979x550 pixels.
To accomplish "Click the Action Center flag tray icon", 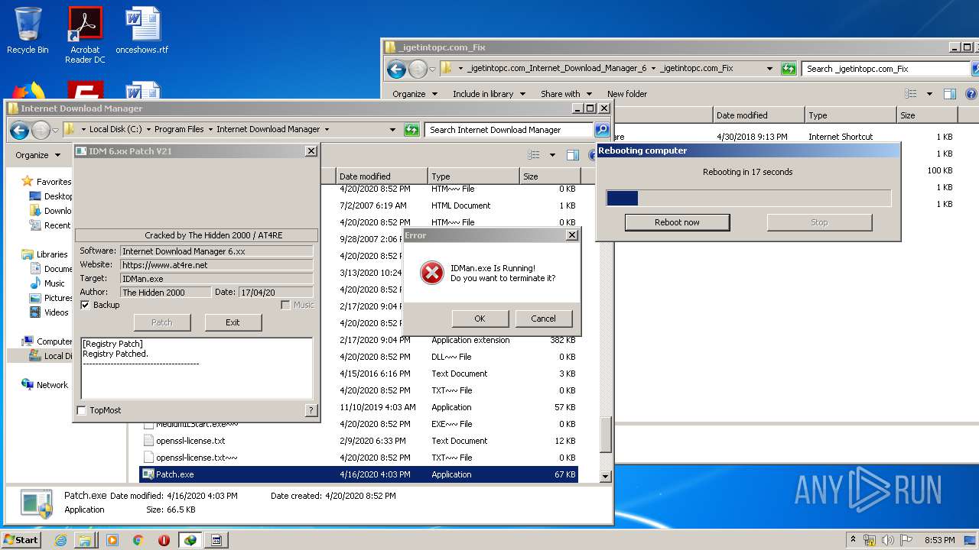I will tap(907, 540).
